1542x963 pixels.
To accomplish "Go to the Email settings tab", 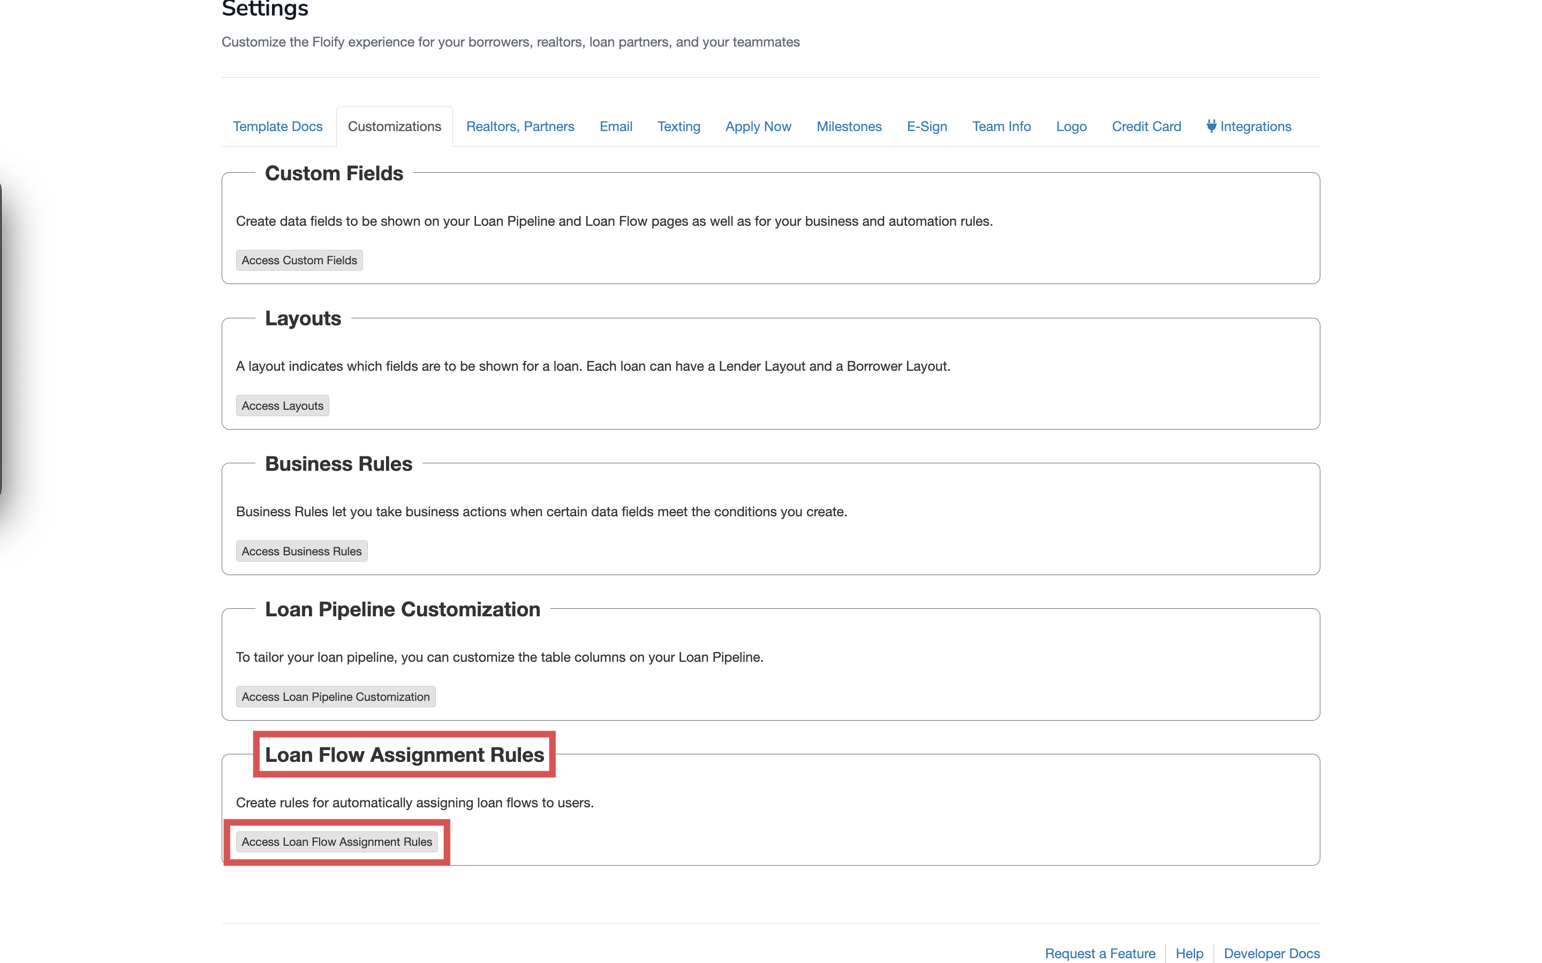I will (x=616, y=126).
